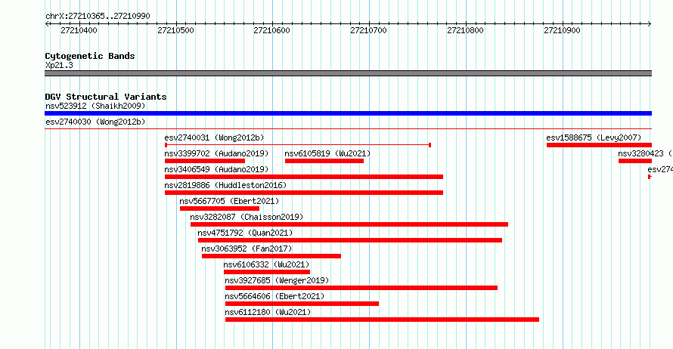The height and width of the screenshot is (349, 673).
Task: Select the blue nsv523912 variant bar
Action: (x=348, y=113)
